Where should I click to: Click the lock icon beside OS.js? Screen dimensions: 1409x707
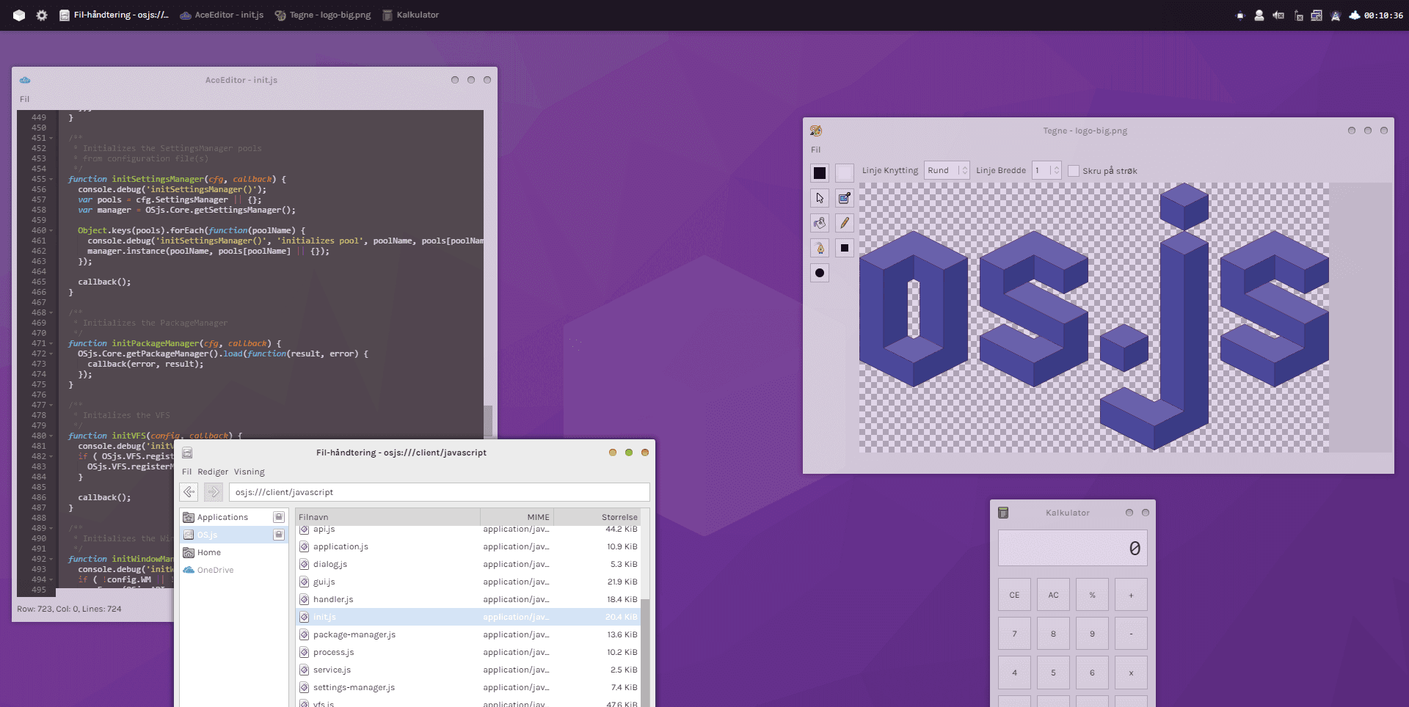click(279, 535)
